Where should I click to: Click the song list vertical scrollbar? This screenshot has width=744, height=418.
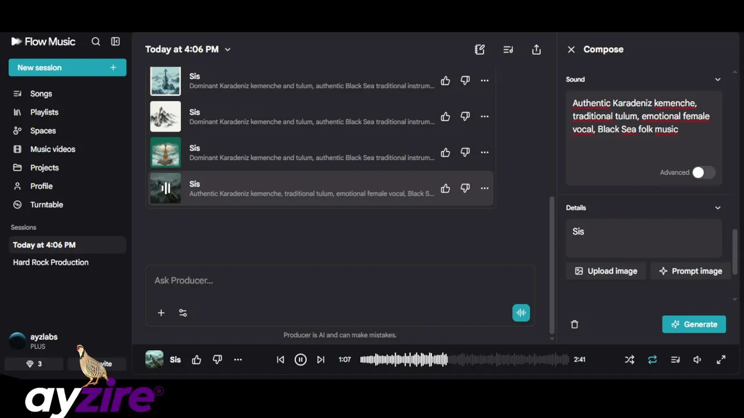pos(552,264)
